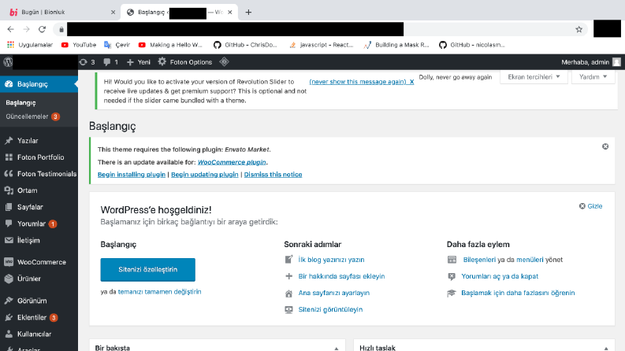This screenshot has width=625, height=351.
Task: Collapse the Bir bakışta widget
Action: [x=337, y=348]
